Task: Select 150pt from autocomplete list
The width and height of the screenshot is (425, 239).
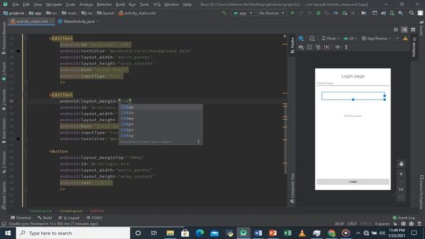Action: [161, 124]
